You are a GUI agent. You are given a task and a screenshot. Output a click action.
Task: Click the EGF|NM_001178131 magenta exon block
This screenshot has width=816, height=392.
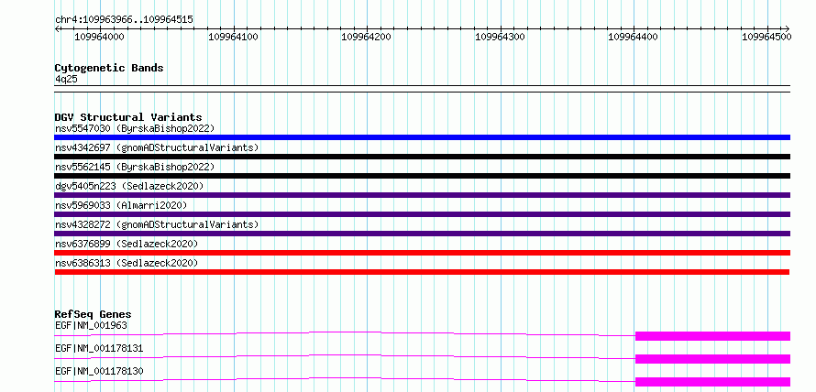[712, 359]
